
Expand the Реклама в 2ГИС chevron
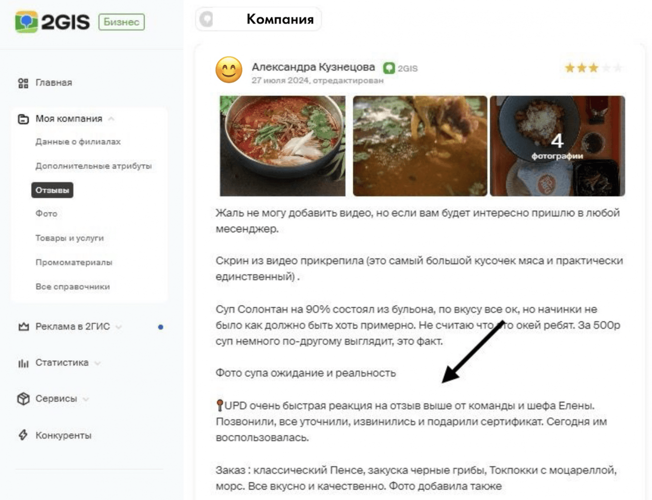tap(119, 327)
